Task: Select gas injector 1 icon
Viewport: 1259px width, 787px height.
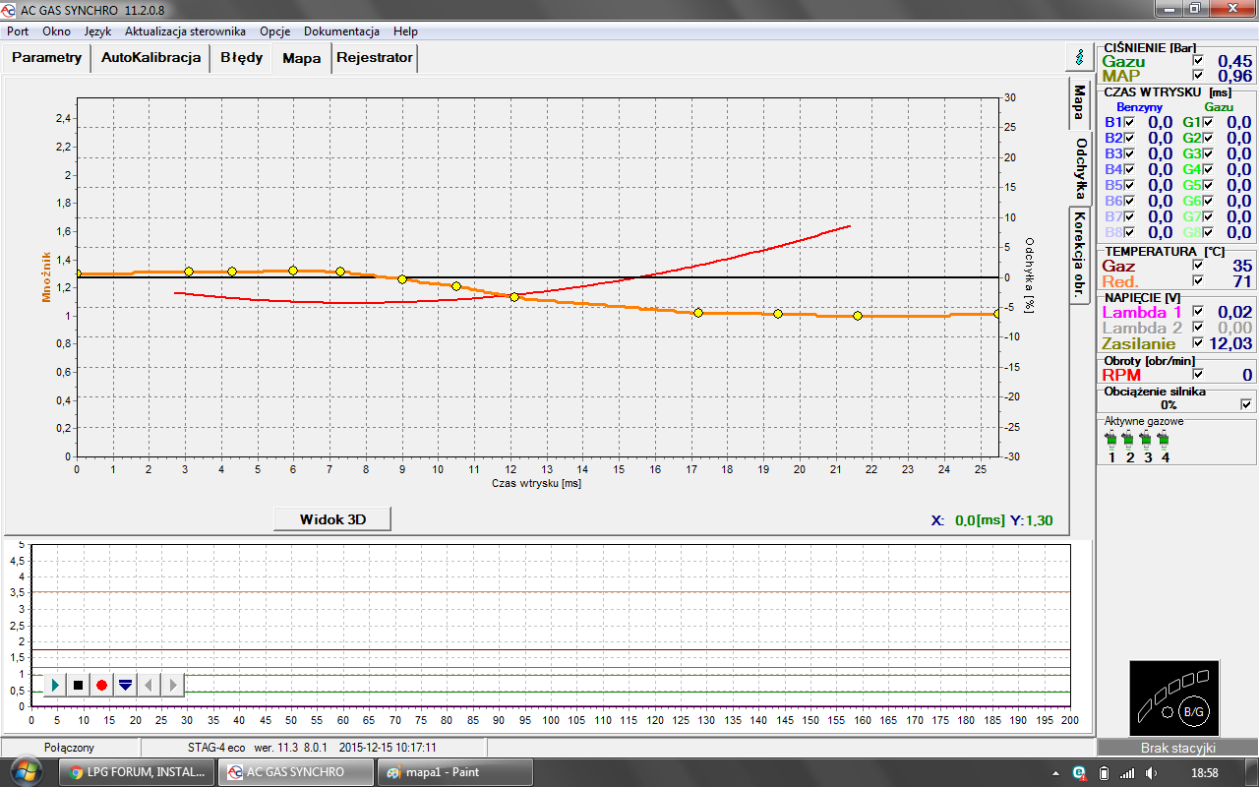Action: point(1111,440)
